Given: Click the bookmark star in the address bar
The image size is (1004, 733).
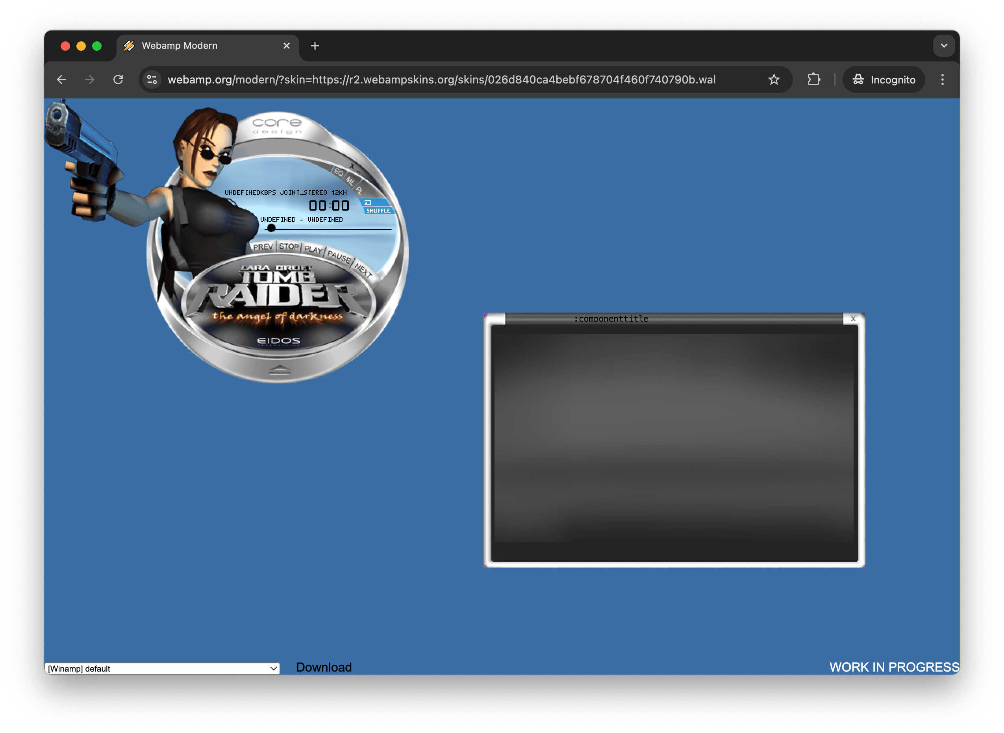Looking at the screenshot, I should coord(774,80).
